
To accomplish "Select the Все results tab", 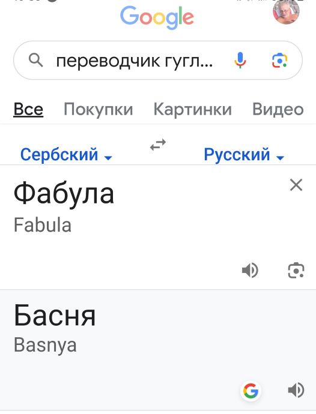I will click(28, 109).
